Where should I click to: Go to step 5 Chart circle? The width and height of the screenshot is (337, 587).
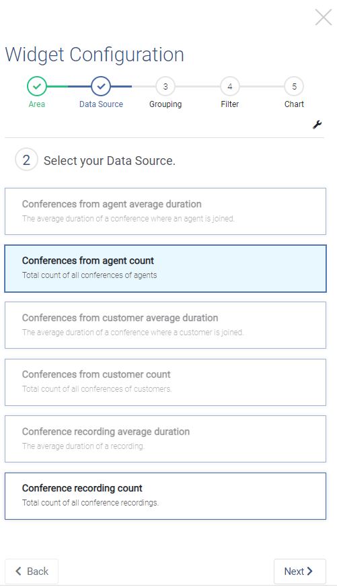[294, 86]
